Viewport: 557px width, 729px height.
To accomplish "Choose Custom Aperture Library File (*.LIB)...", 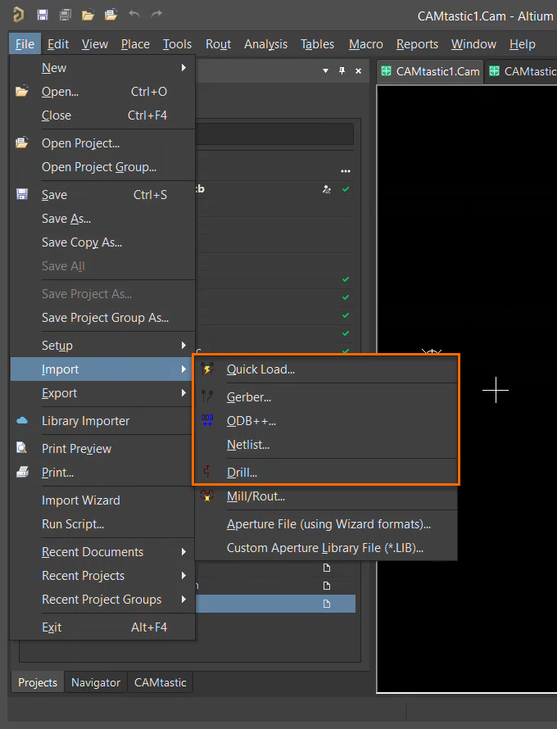I will (325, 548).
